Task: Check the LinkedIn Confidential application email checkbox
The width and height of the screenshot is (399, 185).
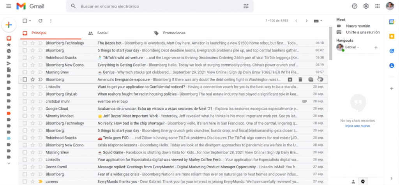Action: 25,87
